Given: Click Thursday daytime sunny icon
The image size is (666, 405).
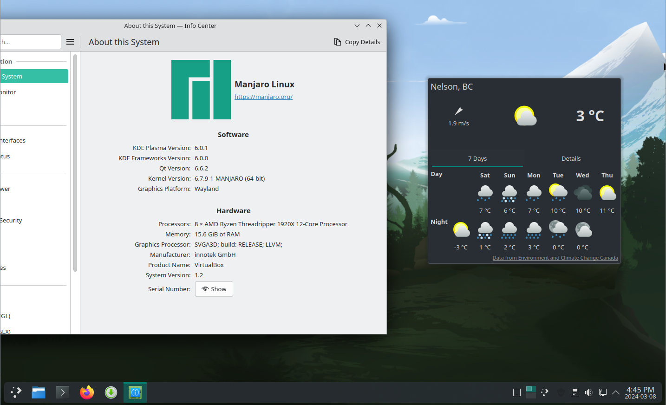Looking at the screenshot, I should (607, 192).
